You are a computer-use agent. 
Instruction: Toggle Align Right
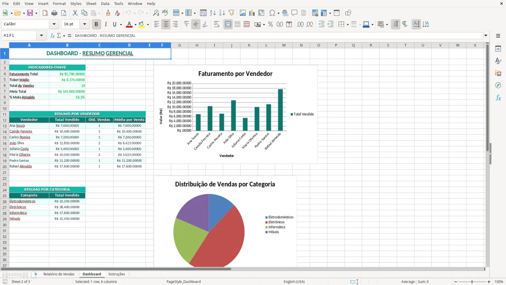point(175,24)
